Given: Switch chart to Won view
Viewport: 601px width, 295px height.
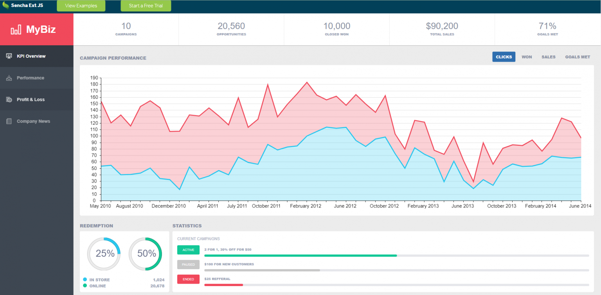Looking at the screenshot, I should [x=527, y=57].
